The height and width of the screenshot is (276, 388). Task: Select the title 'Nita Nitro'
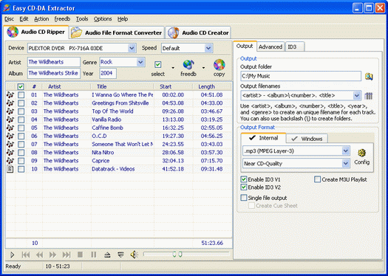click(x=103, y=153)
